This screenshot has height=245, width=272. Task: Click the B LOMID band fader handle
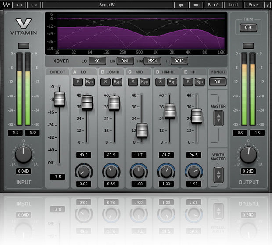click(x=115, y=103)
